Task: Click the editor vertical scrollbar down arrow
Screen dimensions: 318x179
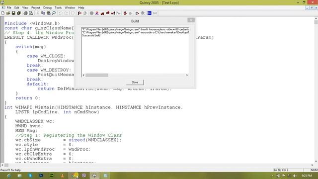Action: pos(316,161)
